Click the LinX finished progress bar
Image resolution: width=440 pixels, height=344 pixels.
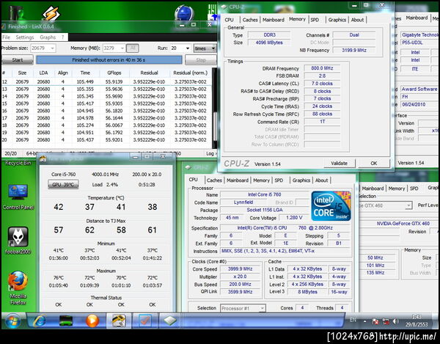click(109, 59)
